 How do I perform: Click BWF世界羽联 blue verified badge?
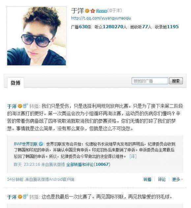(x=41, y=144)
